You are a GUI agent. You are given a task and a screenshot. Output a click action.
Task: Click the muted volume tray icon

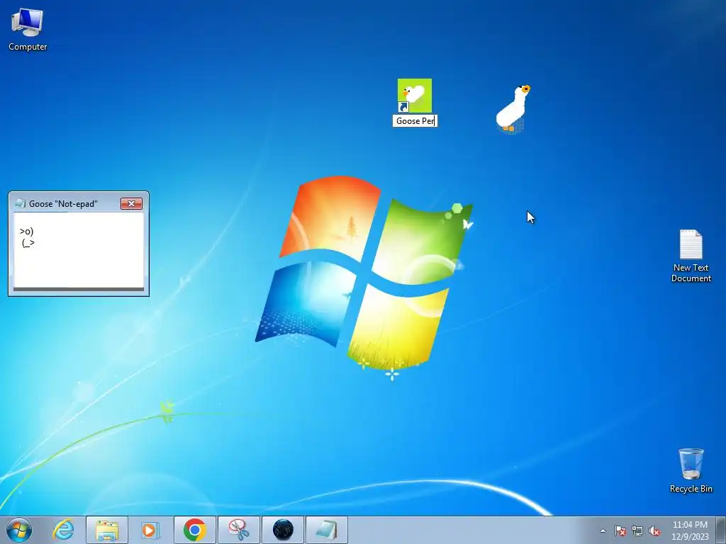pyautogui.click(x=654, y=531)
